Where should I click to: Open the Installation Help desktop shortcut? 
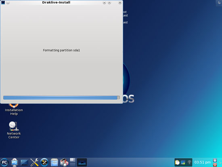14,110
